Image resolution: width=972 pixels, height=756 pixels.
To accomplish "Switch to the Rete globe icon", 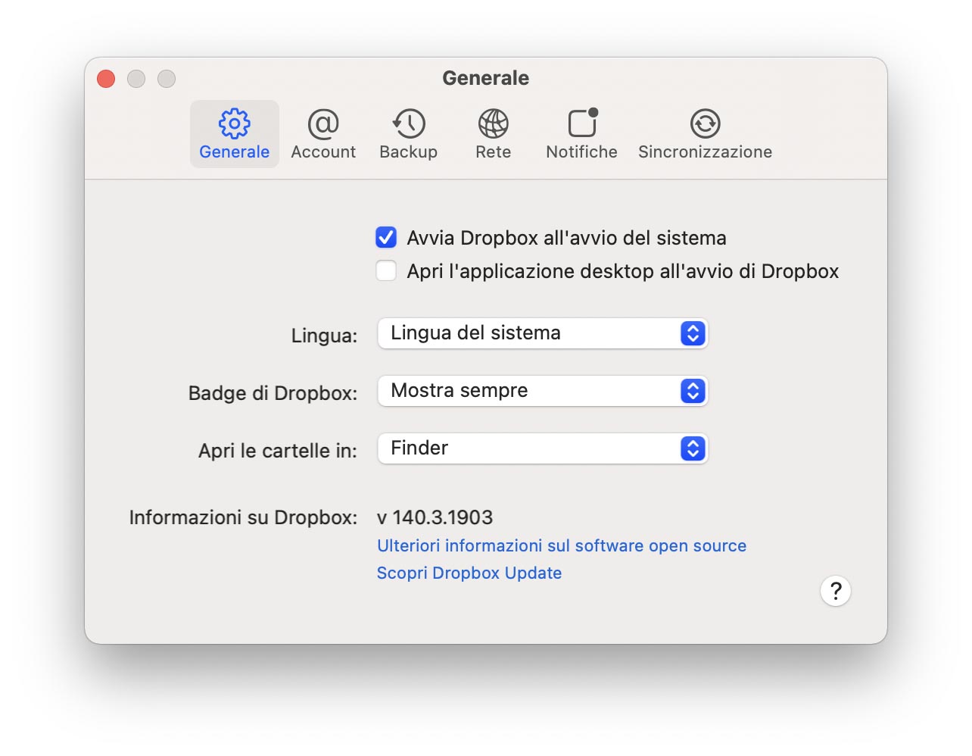I will 493,123.
